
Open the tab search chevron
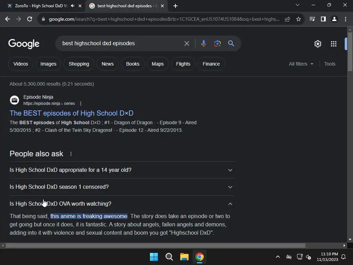(x=297, y=5)
